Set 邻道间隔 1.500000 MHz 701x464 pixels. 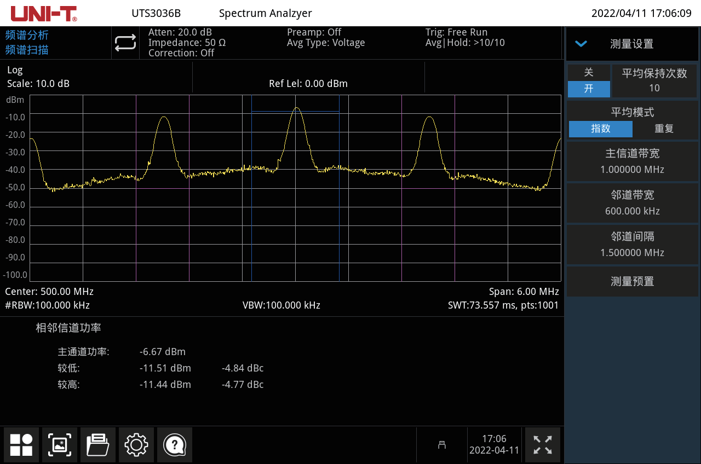click(632, 245)
